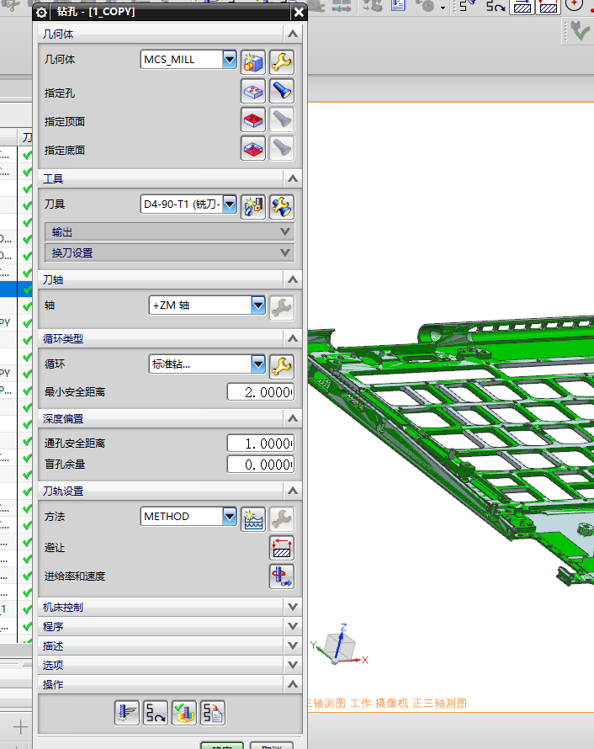Replay the tool path
Screen dimensions: 594x749
[155, 713]
